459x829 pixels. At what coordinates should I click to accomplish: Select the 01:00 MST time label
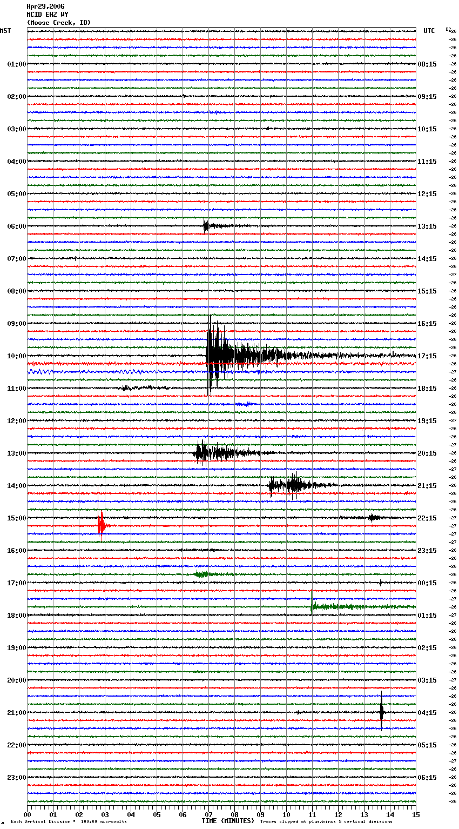(17, 64)
